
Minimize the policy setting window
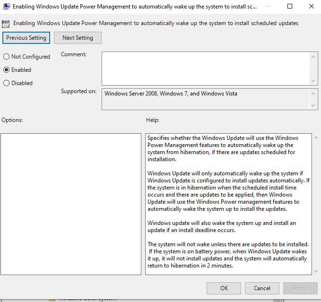pyautogui.click(x=269, y=6)
